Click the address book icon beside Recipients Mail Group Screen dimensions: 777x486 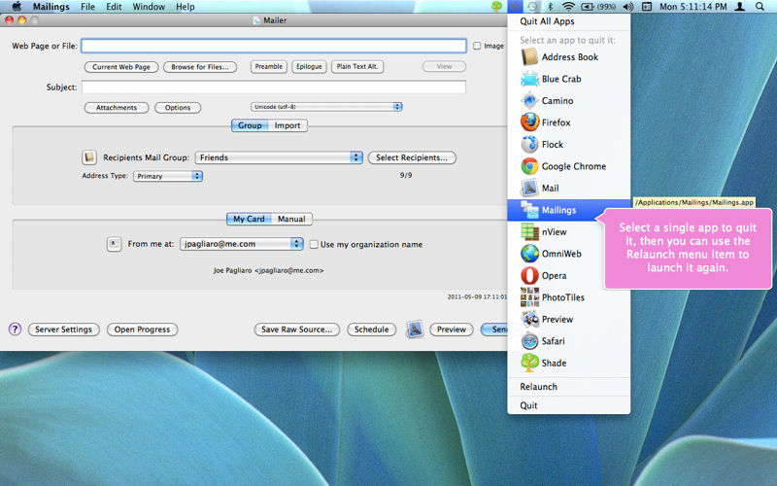pos(89,157)
